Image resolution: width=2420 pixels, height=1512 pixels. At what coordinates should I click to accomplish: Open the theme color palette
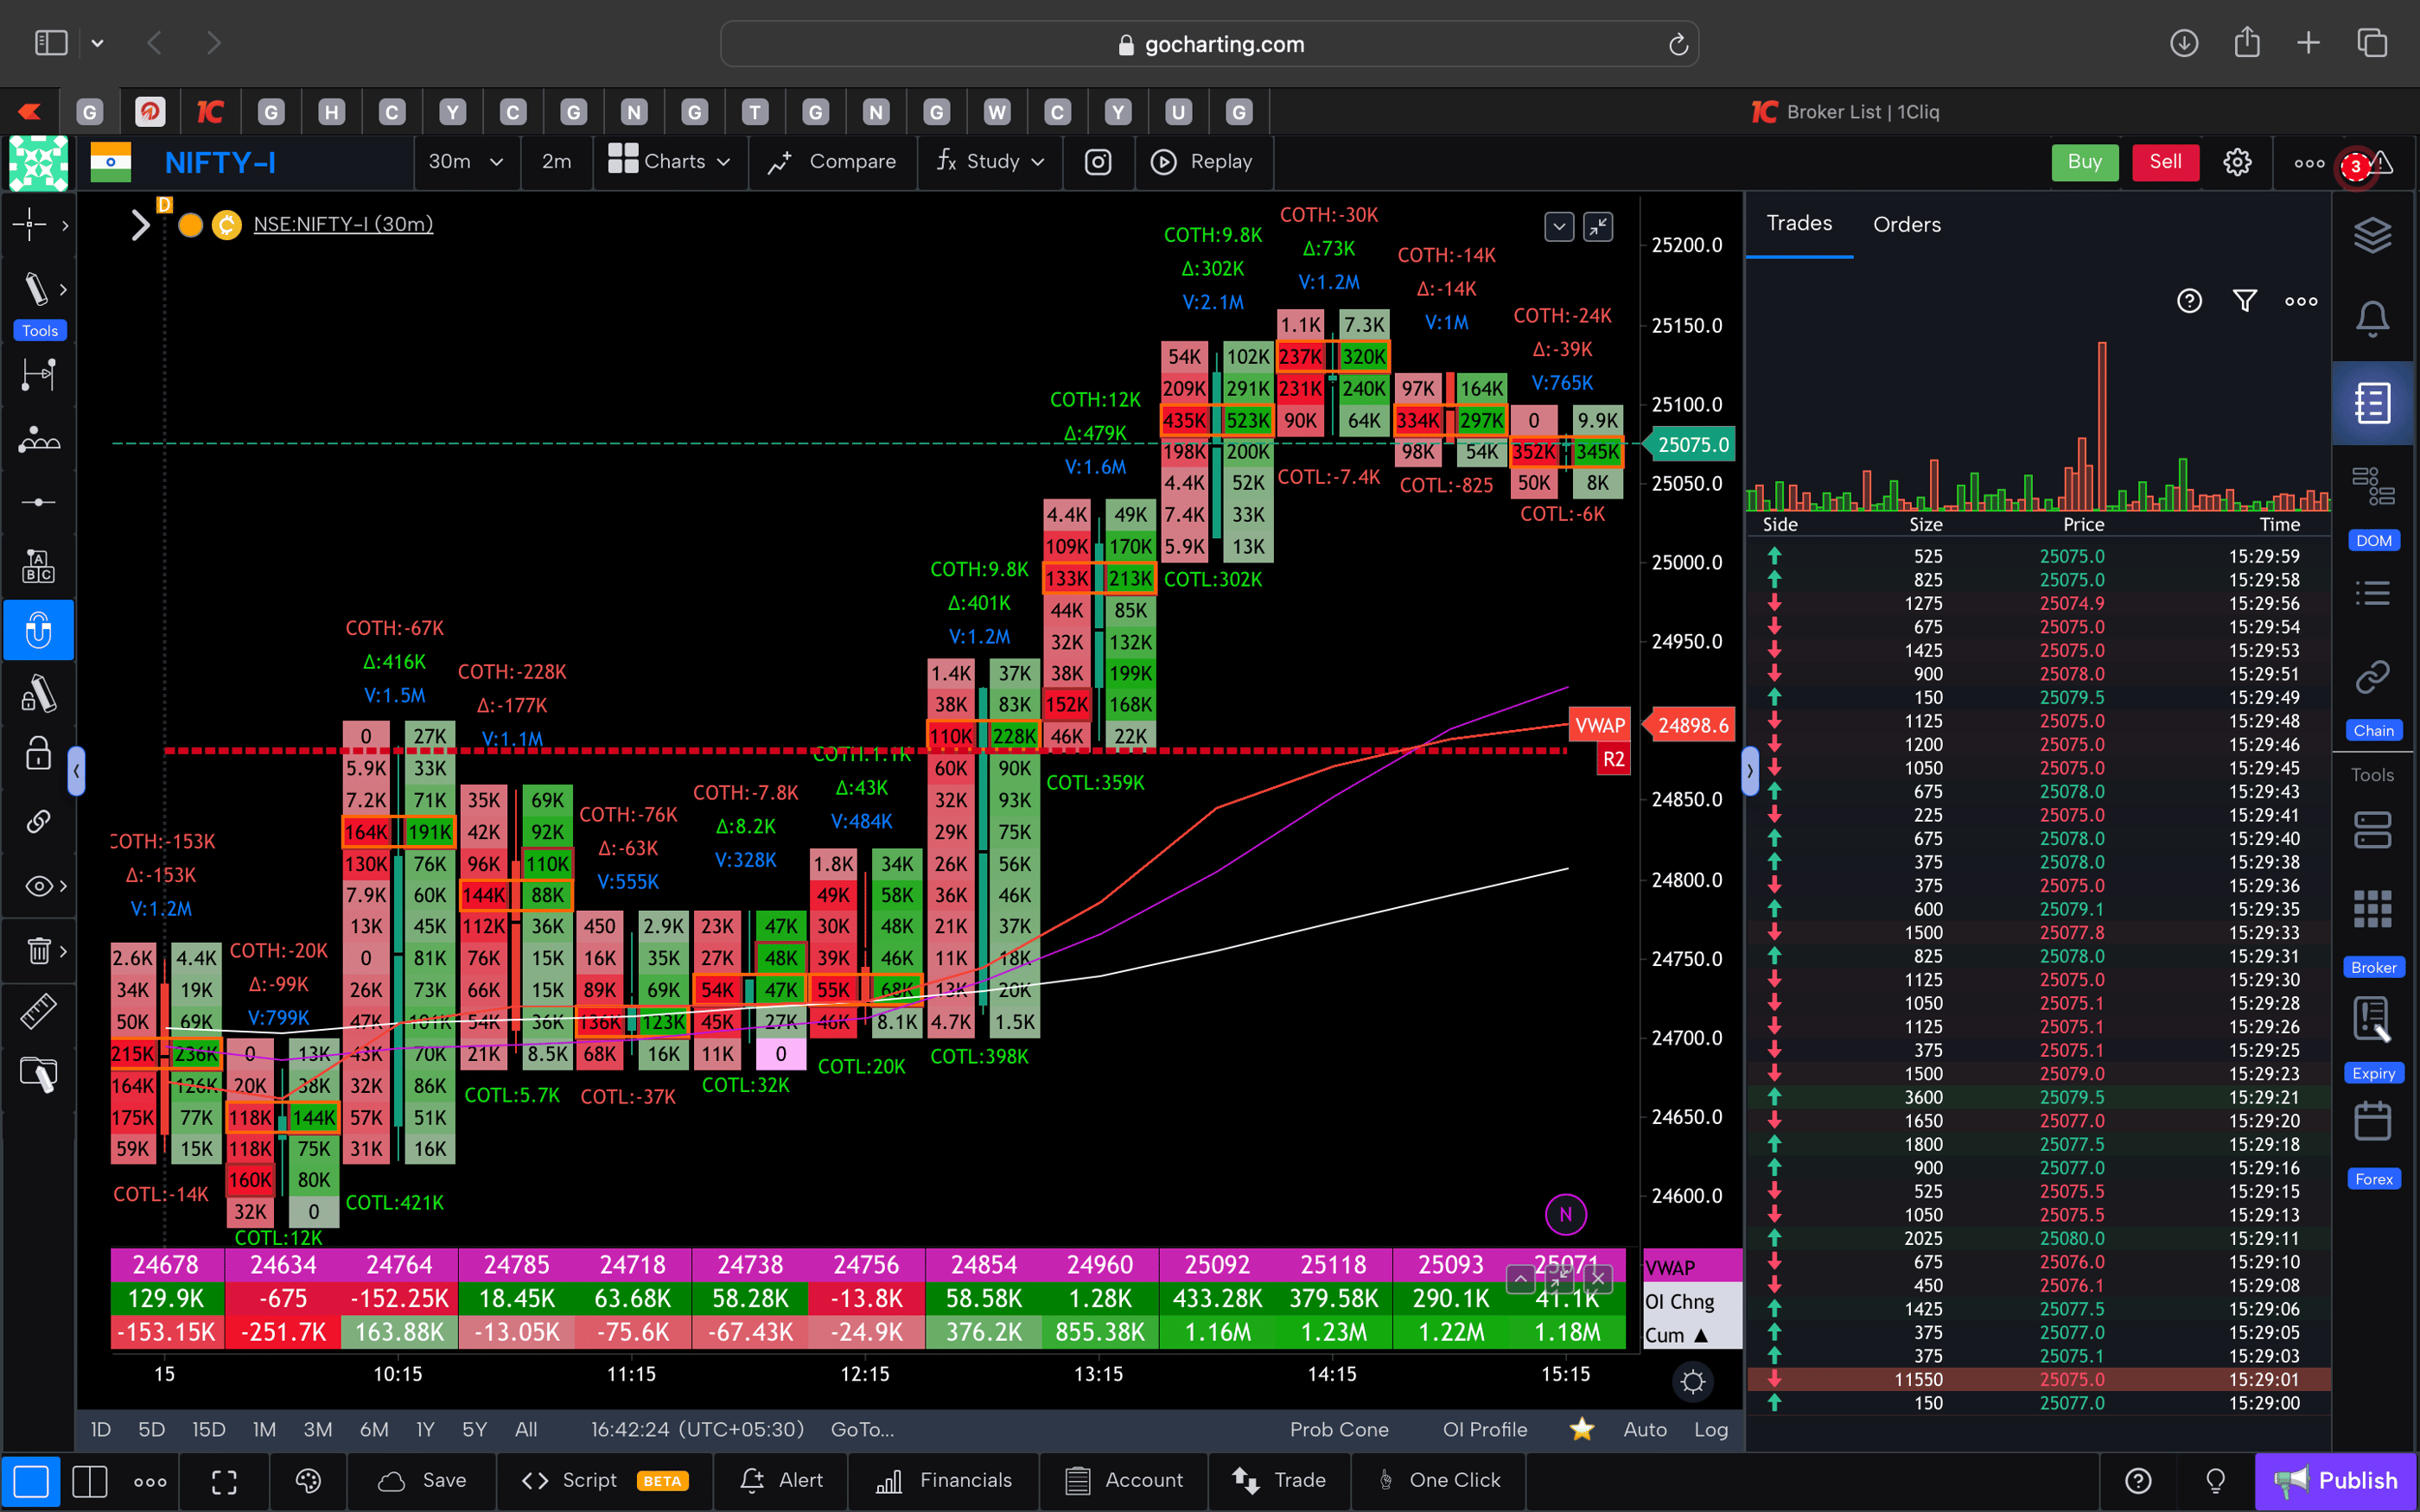pyautogui.click(x=307, y=1481)
